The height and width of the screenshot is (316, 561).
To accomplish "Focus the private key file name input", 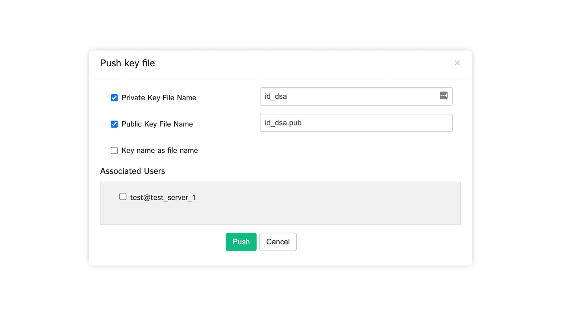I will (349, 97).
